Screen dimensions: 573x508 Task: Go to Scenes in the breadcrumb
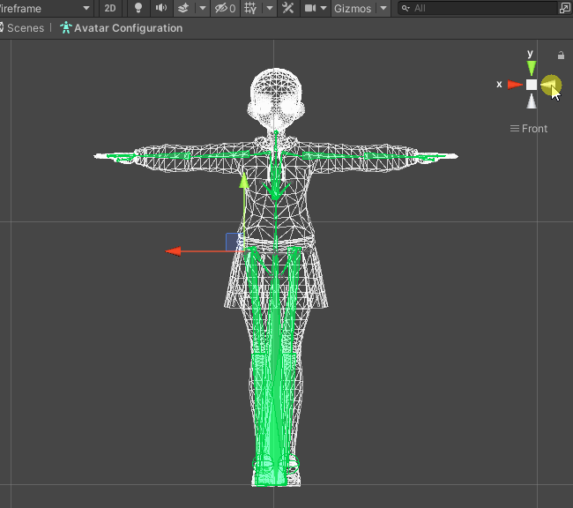pos(25,28)
